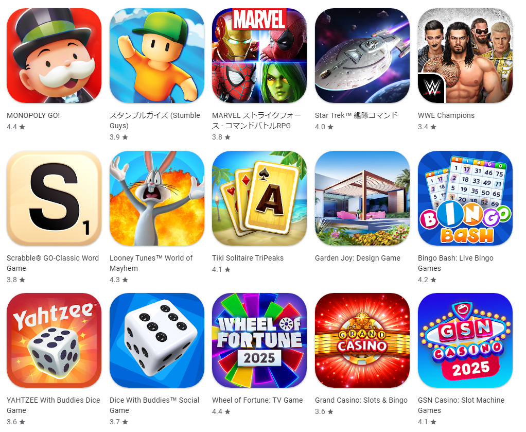
Task: Click the 'WWE Champions' title text
Action: click(x=446, y=115)
